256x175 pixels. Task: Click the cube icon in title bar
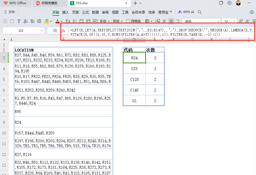pyautogui.click(x=229, y=3)
